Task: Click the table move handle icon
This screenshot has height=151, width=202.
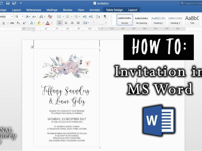Action: pos(32,47)
